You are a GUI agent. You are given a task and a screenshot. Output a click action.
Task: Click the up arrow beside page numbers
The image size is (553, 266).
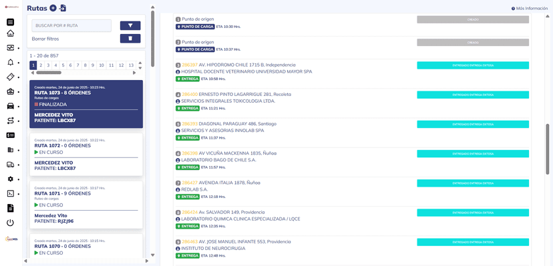point(140,63)
